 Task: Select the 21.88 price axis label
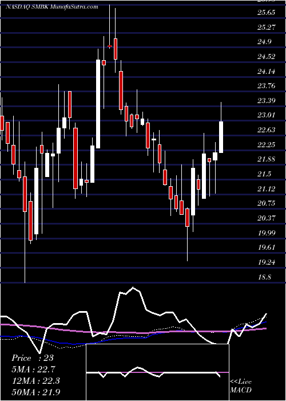click(266, 160)
